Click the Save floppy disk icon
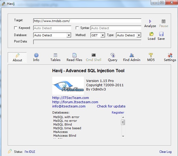The width and height of the screenshot is (178, 156). pos(161,34)
